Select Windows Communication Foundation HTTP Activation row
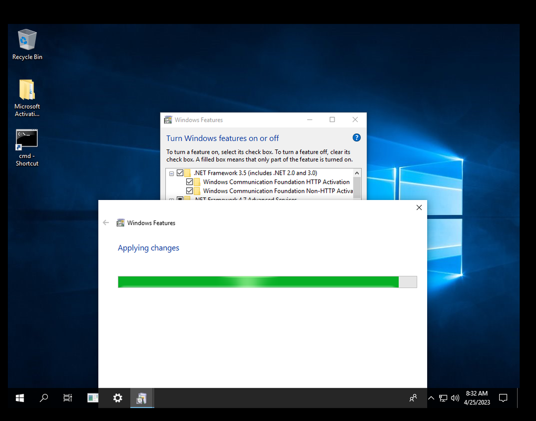 pyautogui.click(x=276, y=182)
